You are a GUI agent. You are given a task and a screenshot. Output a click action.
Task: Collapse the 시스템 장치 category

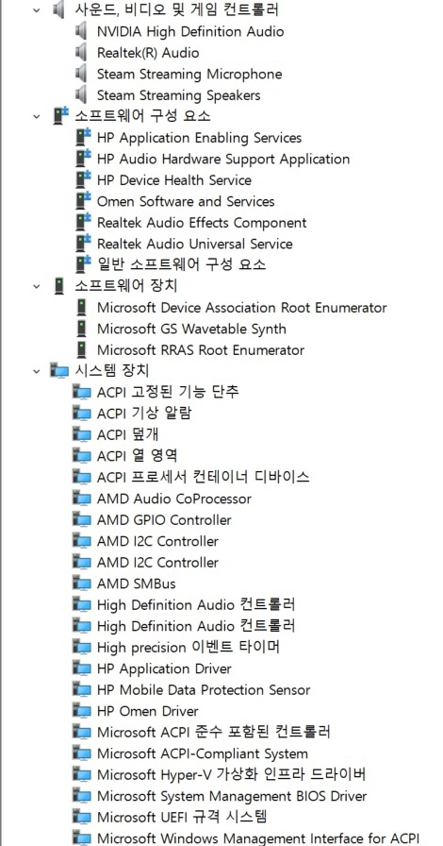point(37,371)
